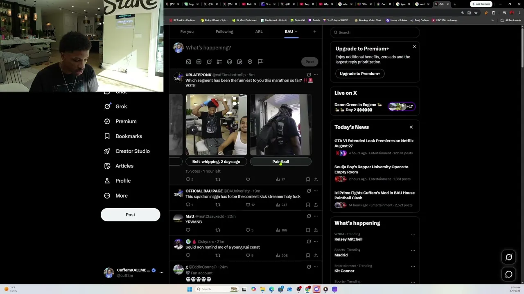Add a poll in the composer

tap(219, 62)
